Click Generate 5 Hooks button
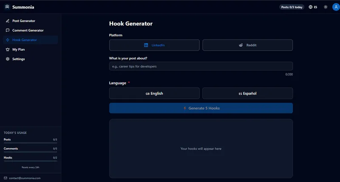 201,108
